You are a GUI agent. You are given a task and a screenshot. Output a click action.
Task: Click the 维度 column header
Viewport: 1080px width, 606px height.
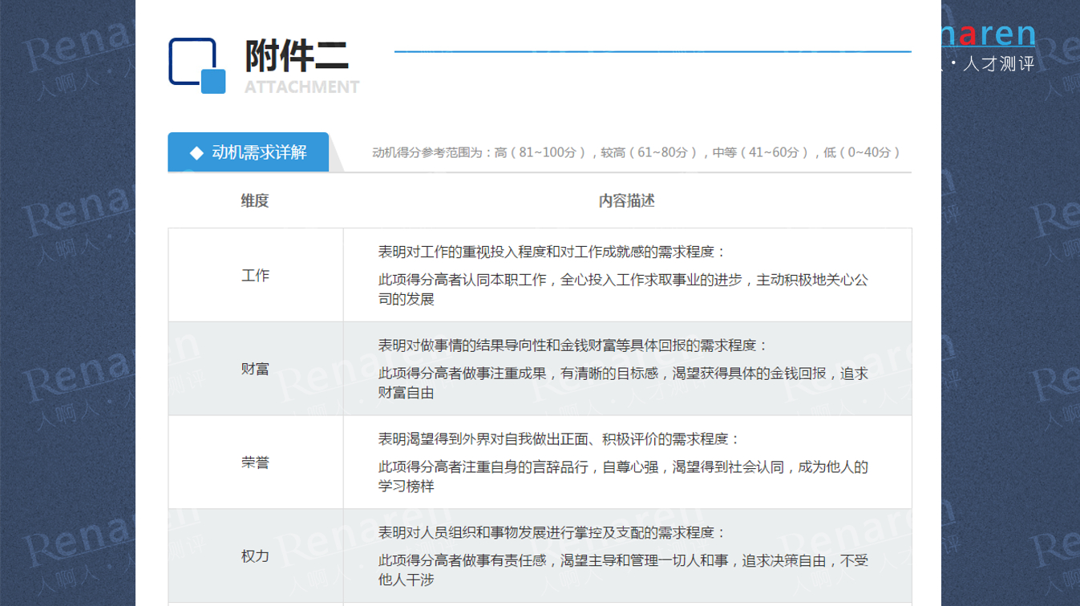(255, 200)
